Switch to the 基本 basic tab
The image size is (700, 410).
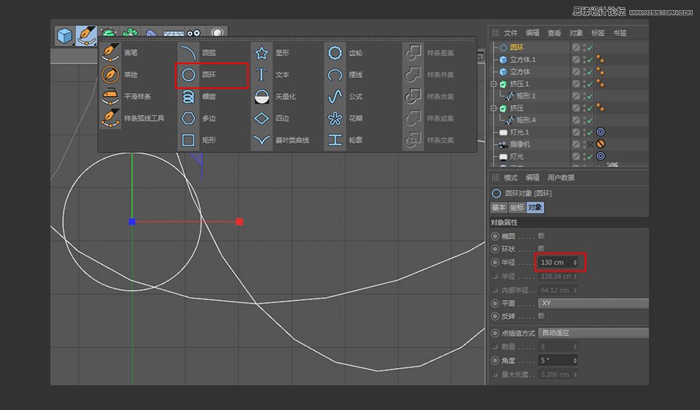(499, 208)
